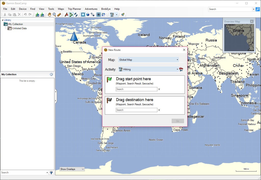Click the Undo arrow icon
This screenshot has width=261, height=180.
[x=25, y=15]
